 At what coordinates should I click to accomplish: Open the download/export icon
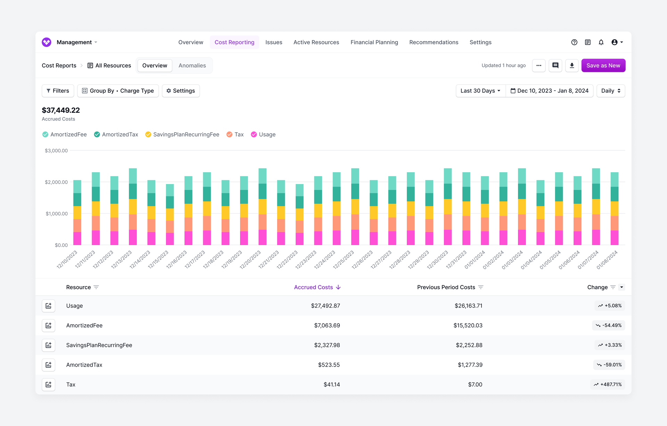tap(572, 65)
